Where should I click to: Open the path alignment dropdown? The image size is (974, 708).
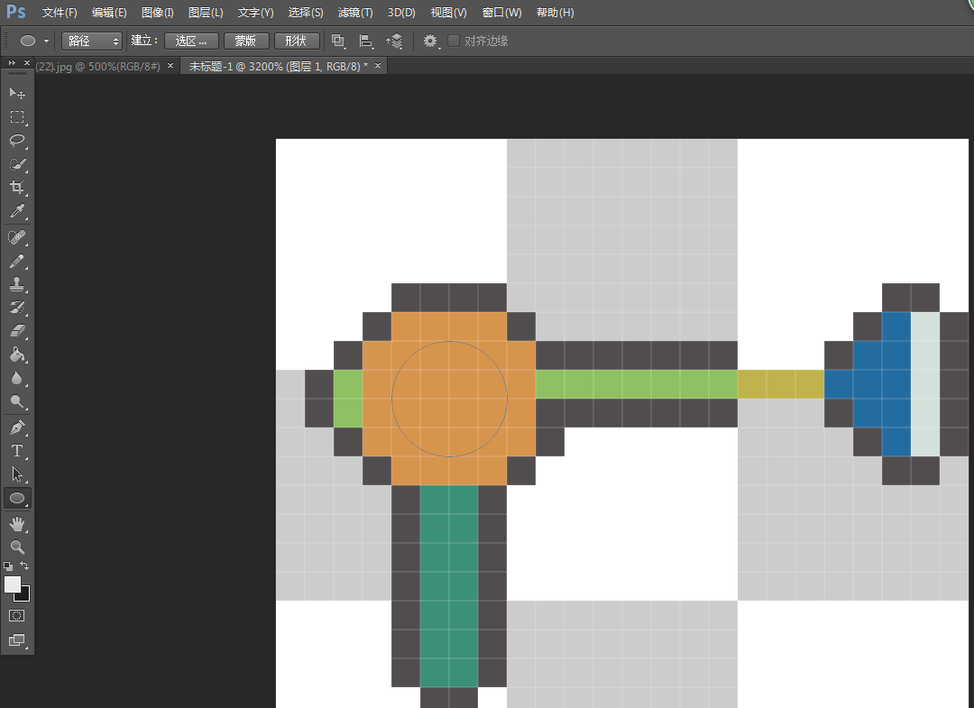click(366, 41)
